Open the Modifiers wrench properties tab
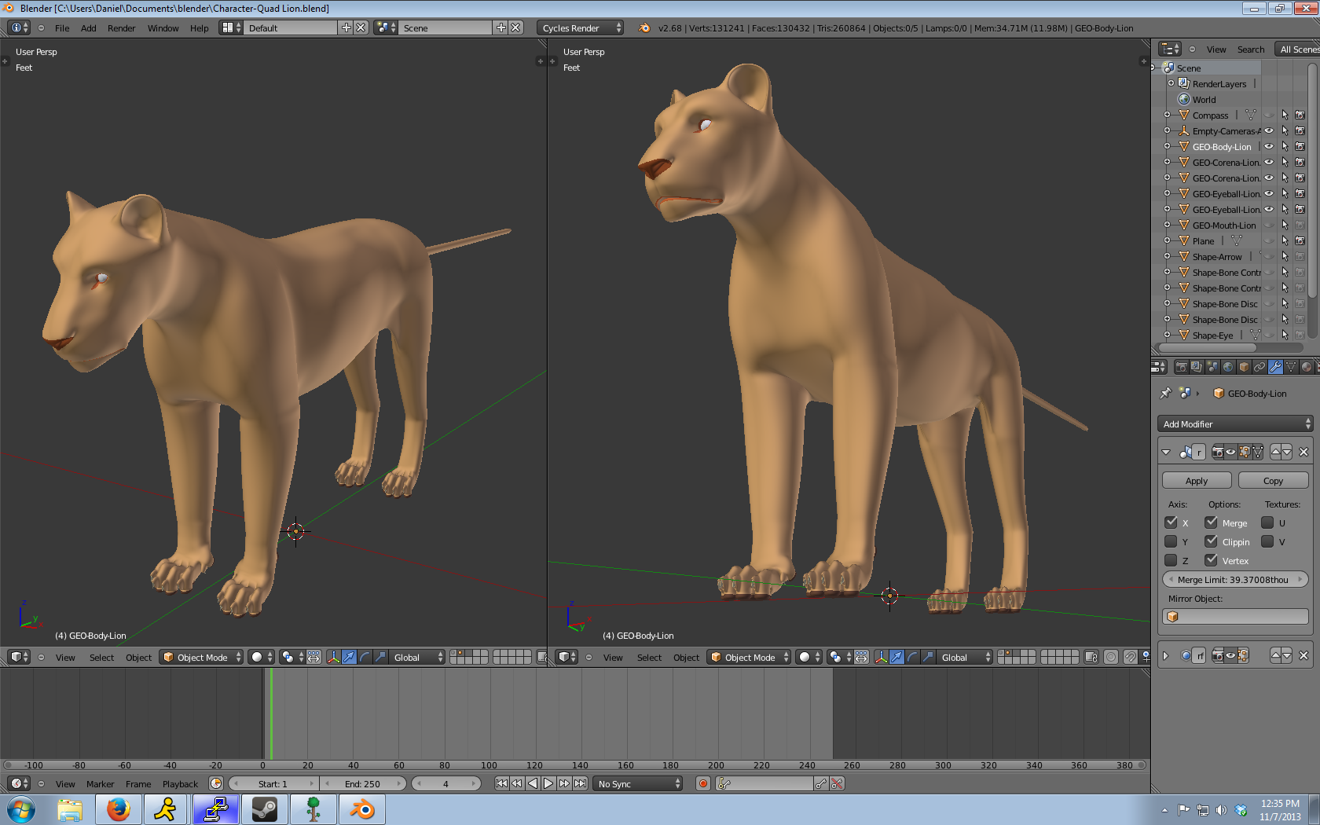This screenshot has height=825, width=1320. tap(1275, 367)
